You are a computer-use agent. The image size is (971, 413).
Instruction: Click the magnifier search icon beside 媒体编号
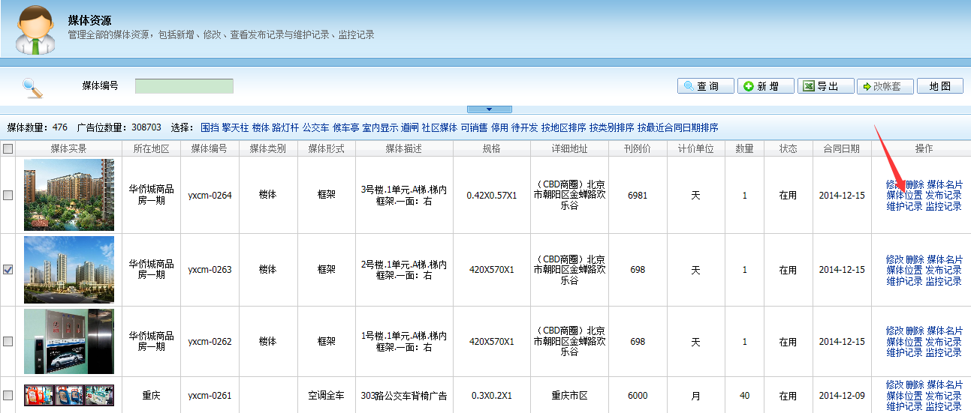(x=32, y=88)
